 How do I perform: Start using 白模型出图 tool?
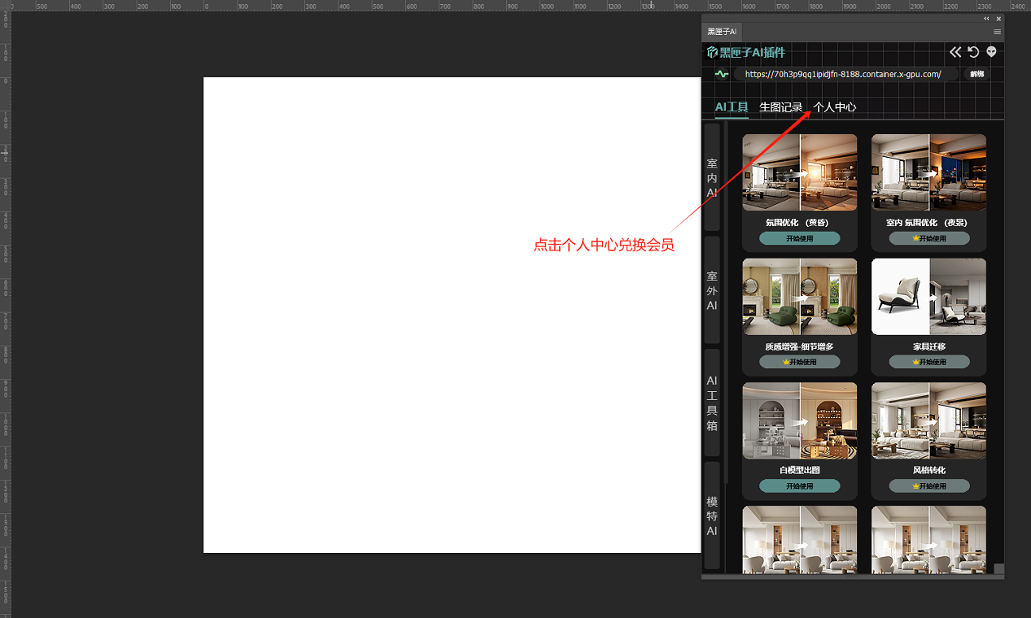[799, 485]
